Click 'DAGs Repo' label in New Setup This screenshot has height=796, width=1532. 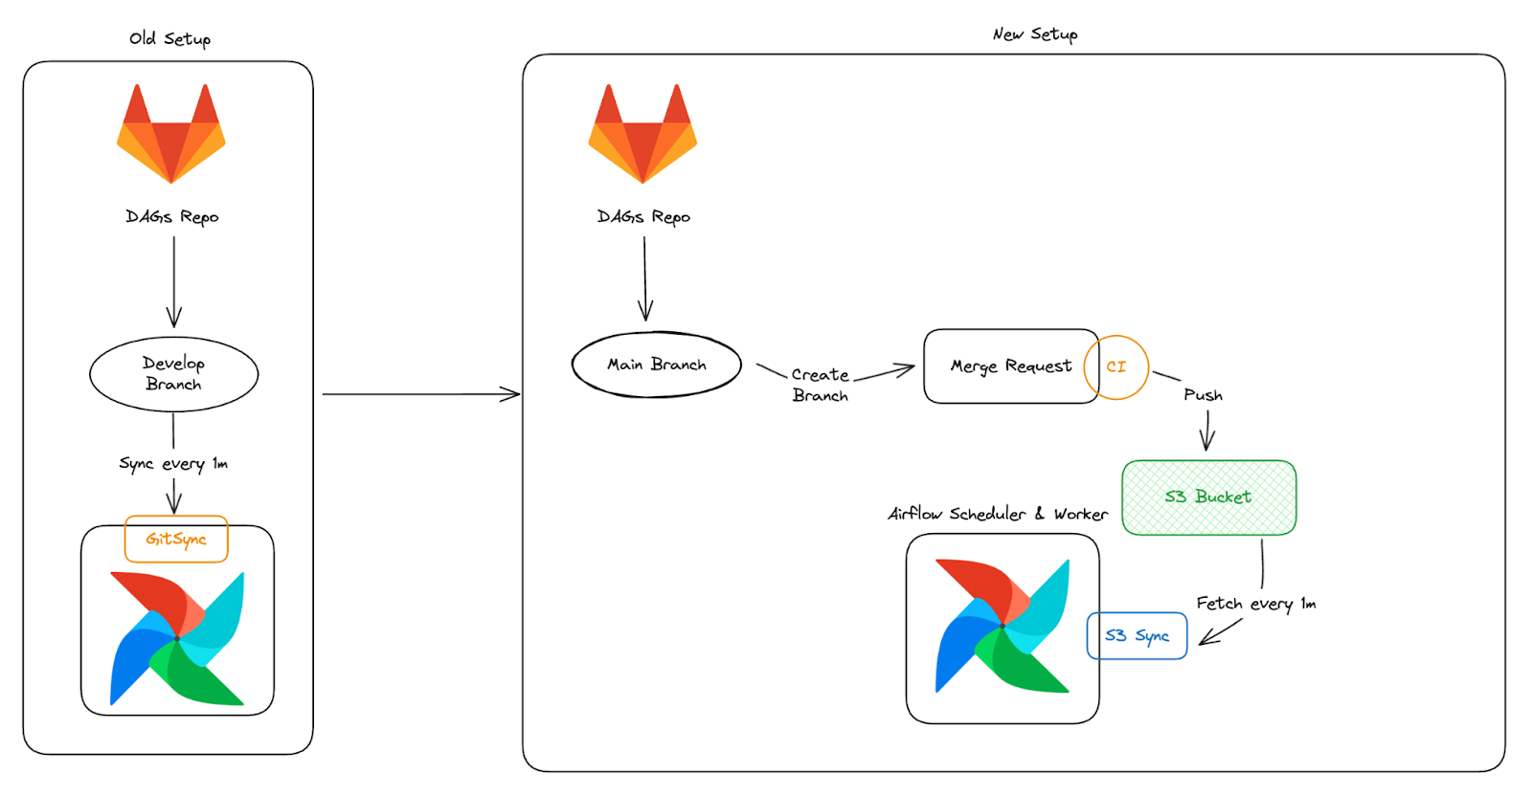point(643,217)
